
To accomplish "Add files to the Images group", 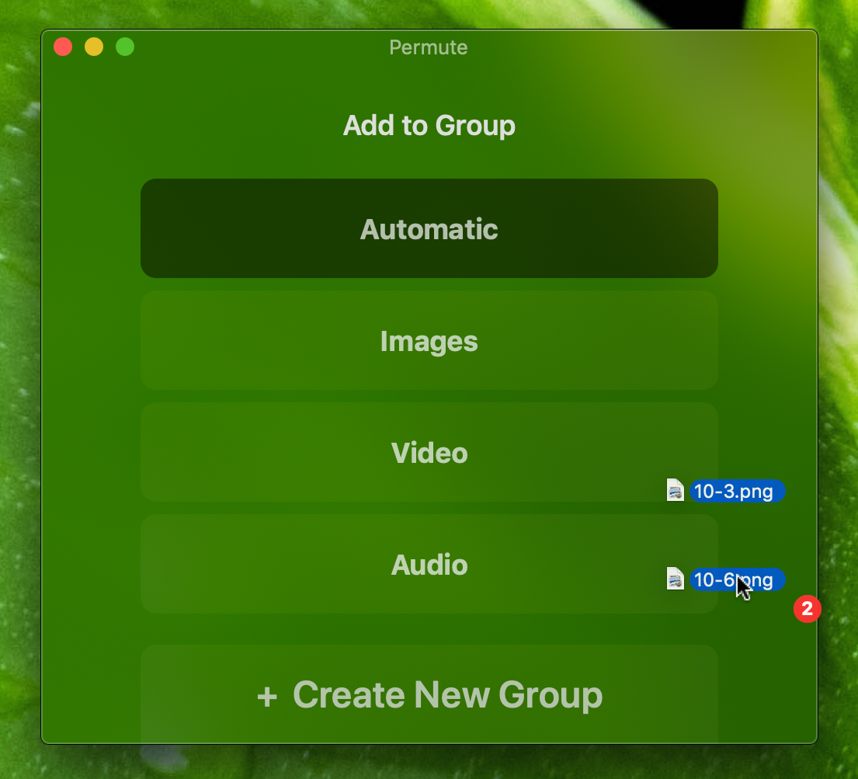I will (429, 340).
